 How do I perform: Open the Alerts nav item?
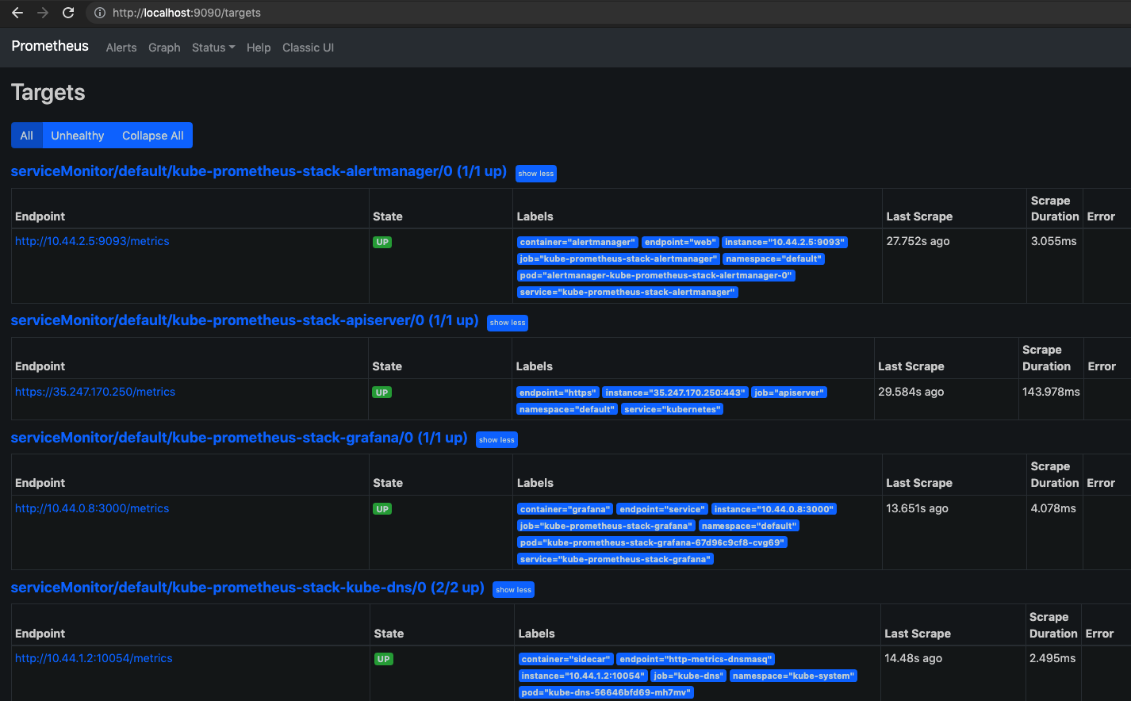[121, 48]
